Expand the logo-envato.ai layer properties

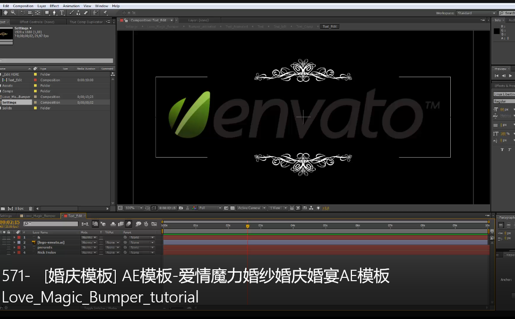pyautogui.click(x=14, y=242)
